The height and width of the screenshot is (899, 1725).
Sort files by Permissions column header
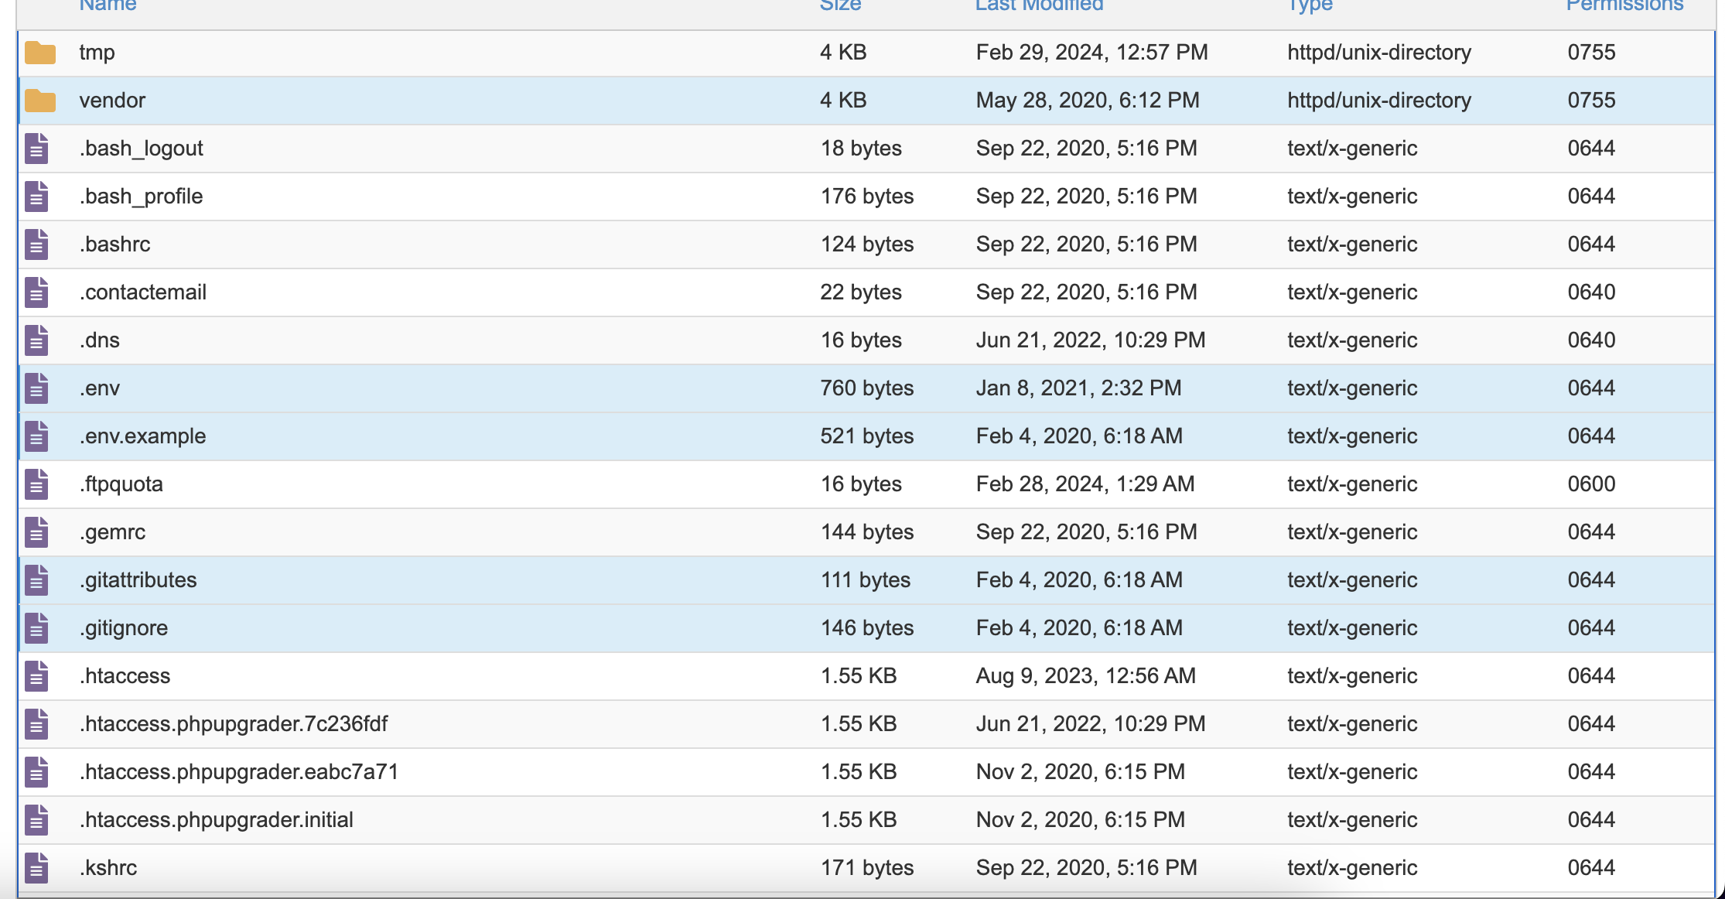[1624, 5]
